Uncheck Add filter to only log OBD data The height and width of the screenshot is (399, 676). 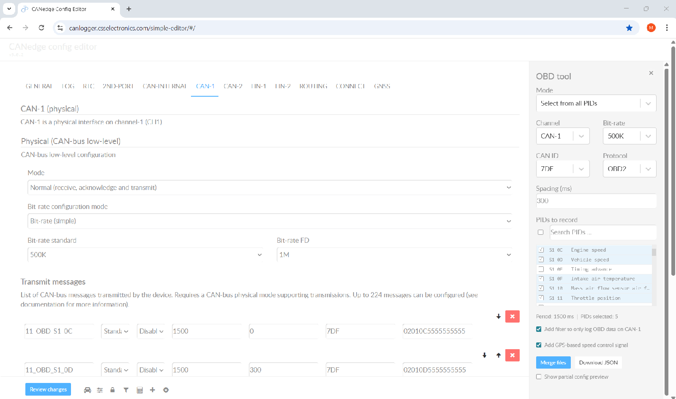pos(539,329)
